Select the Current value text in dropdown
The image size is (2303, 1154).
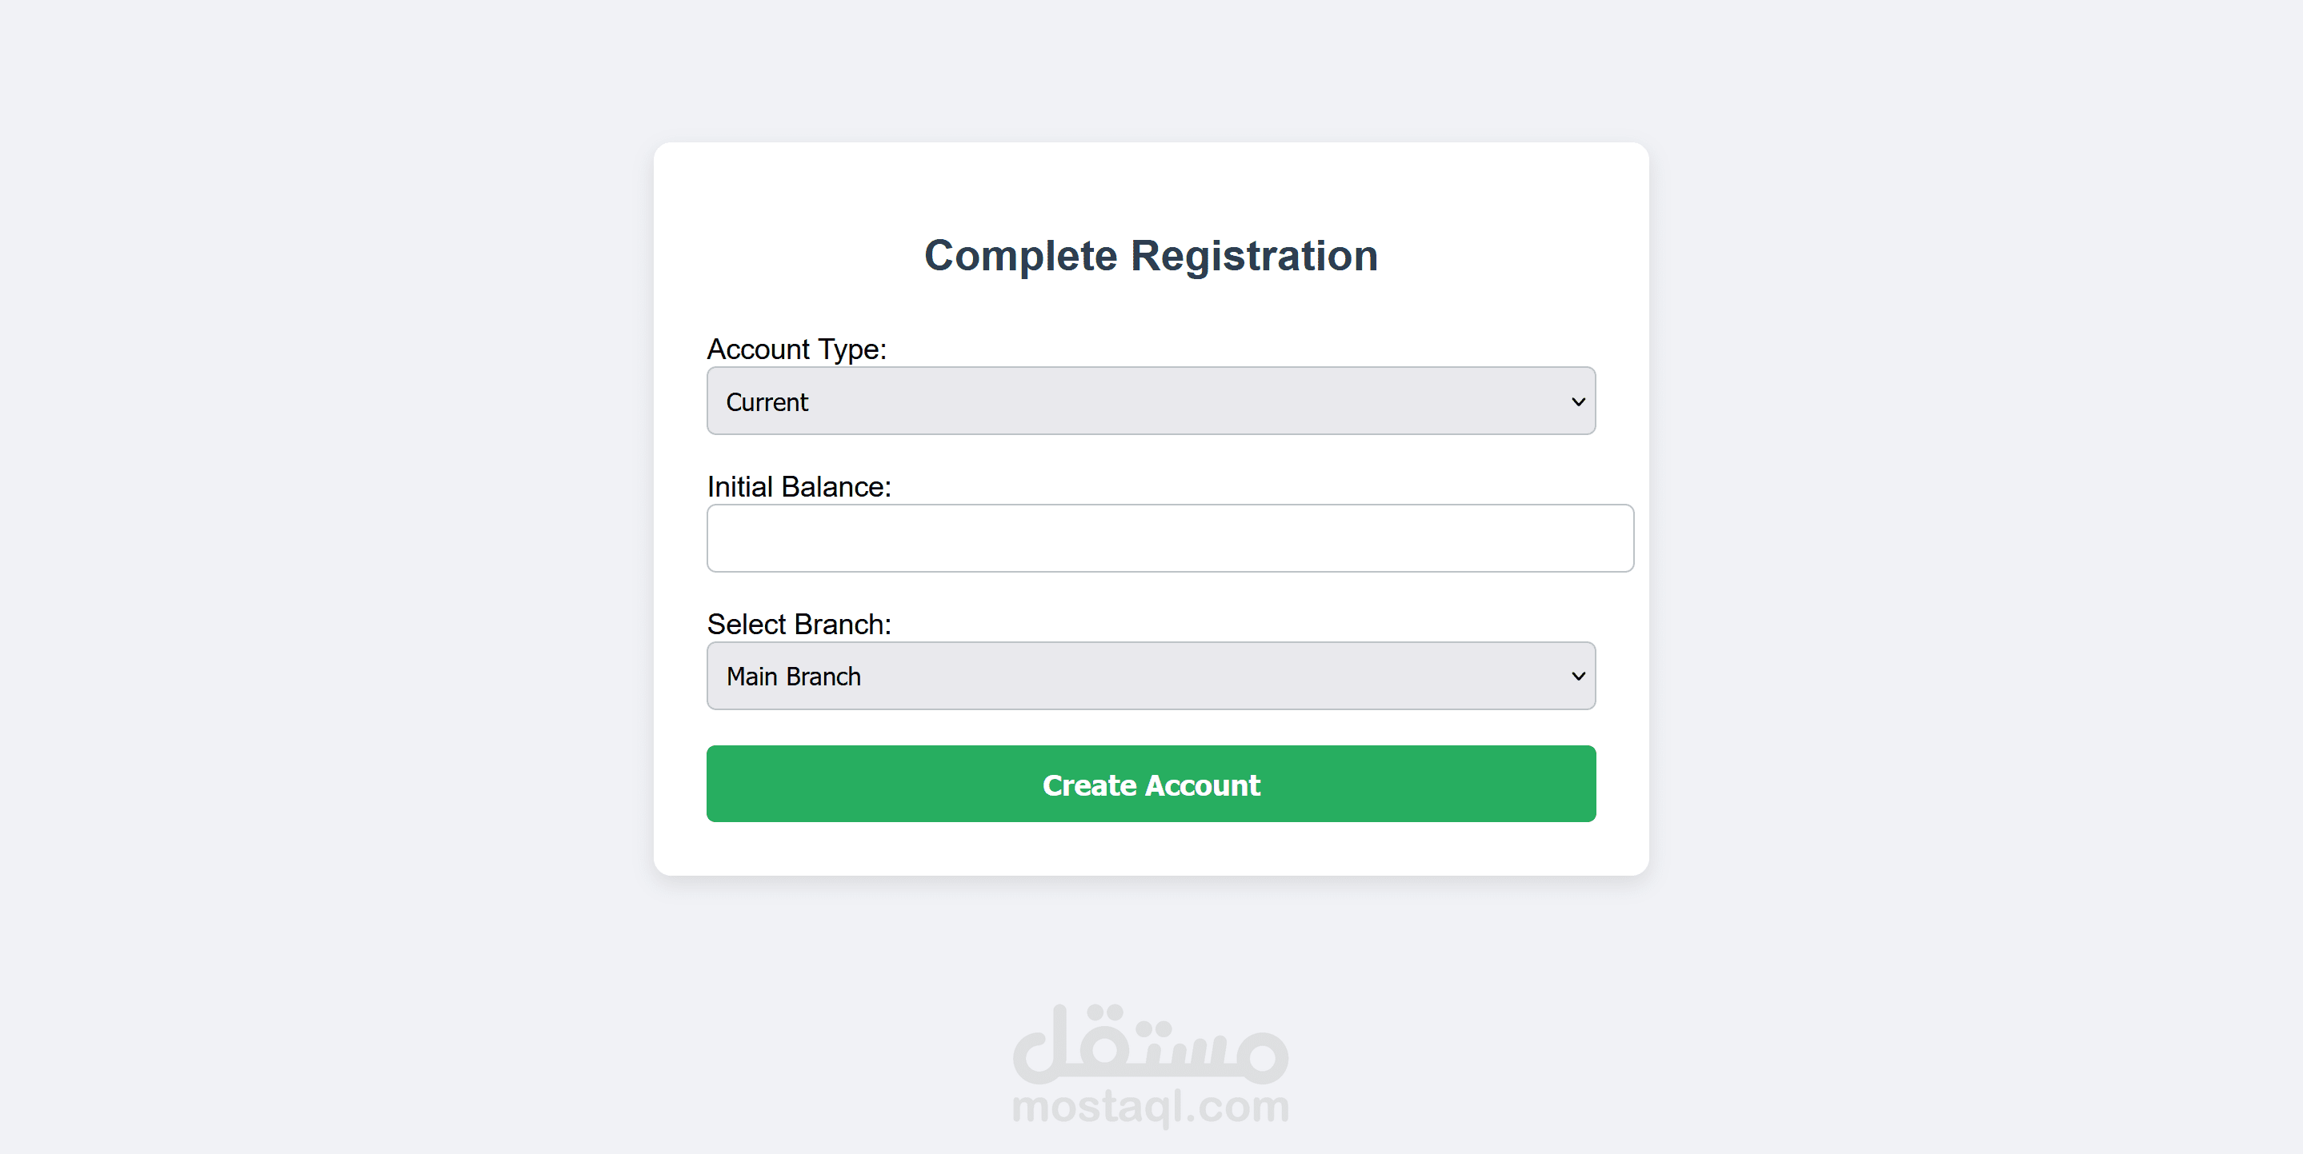[767, 403]
